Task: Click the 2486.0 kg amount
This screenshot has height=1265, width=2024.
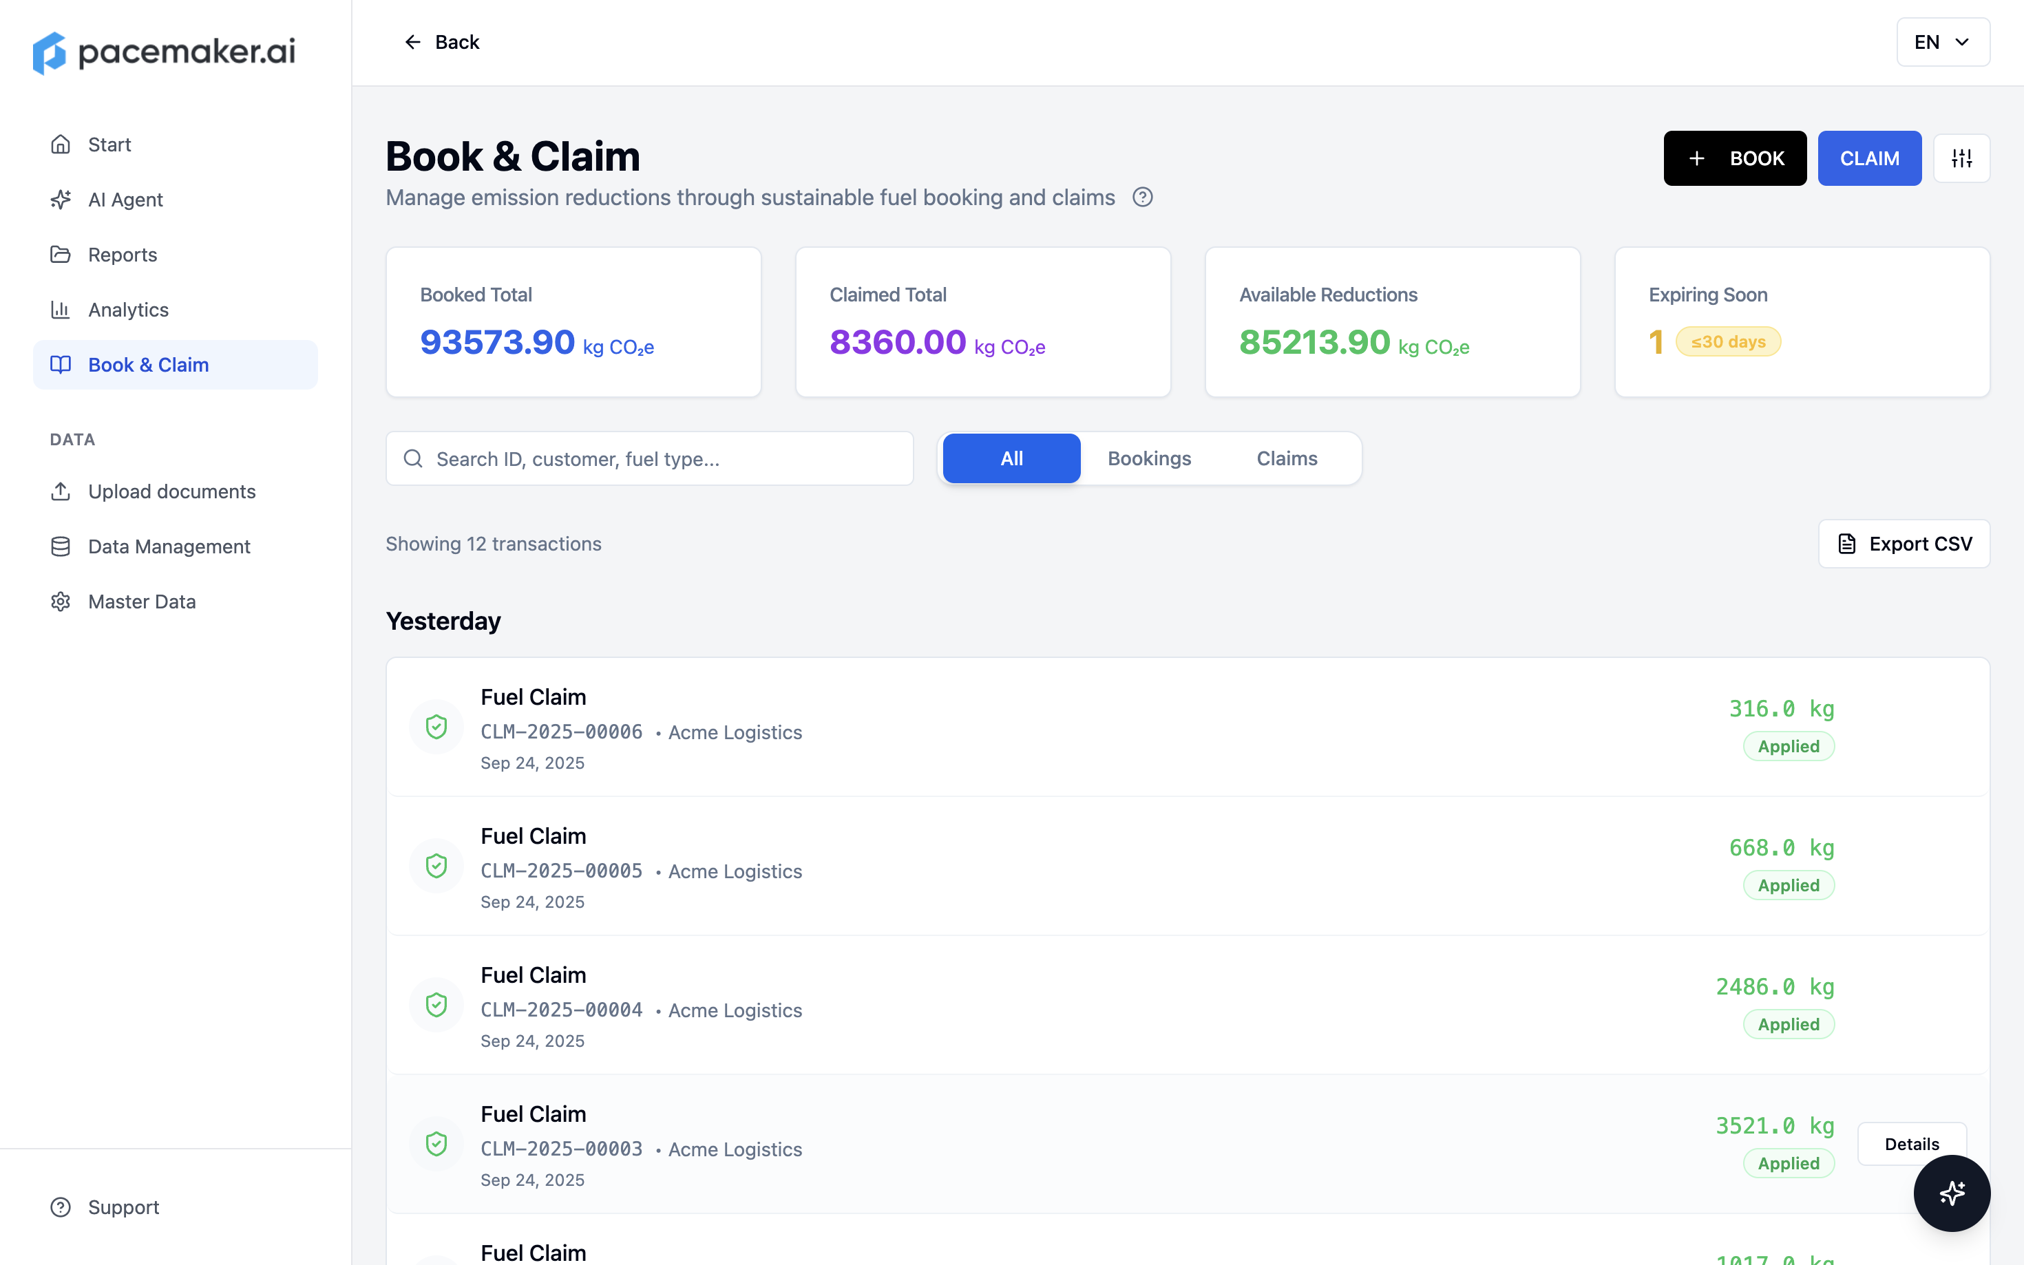Action: click(1775, 986)
